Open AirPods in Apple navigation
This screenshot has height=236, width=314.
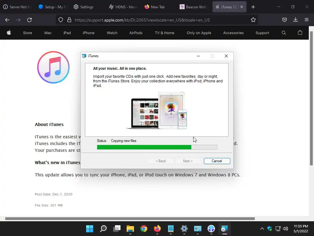pyautogui.click(x=136, y=33)
